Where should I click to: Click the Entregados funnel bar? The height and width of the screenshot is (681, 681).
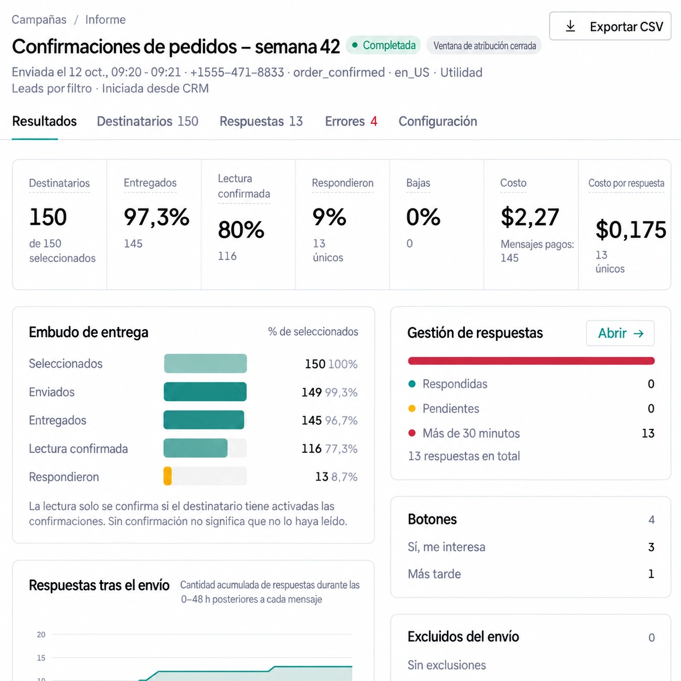[204, 420]
